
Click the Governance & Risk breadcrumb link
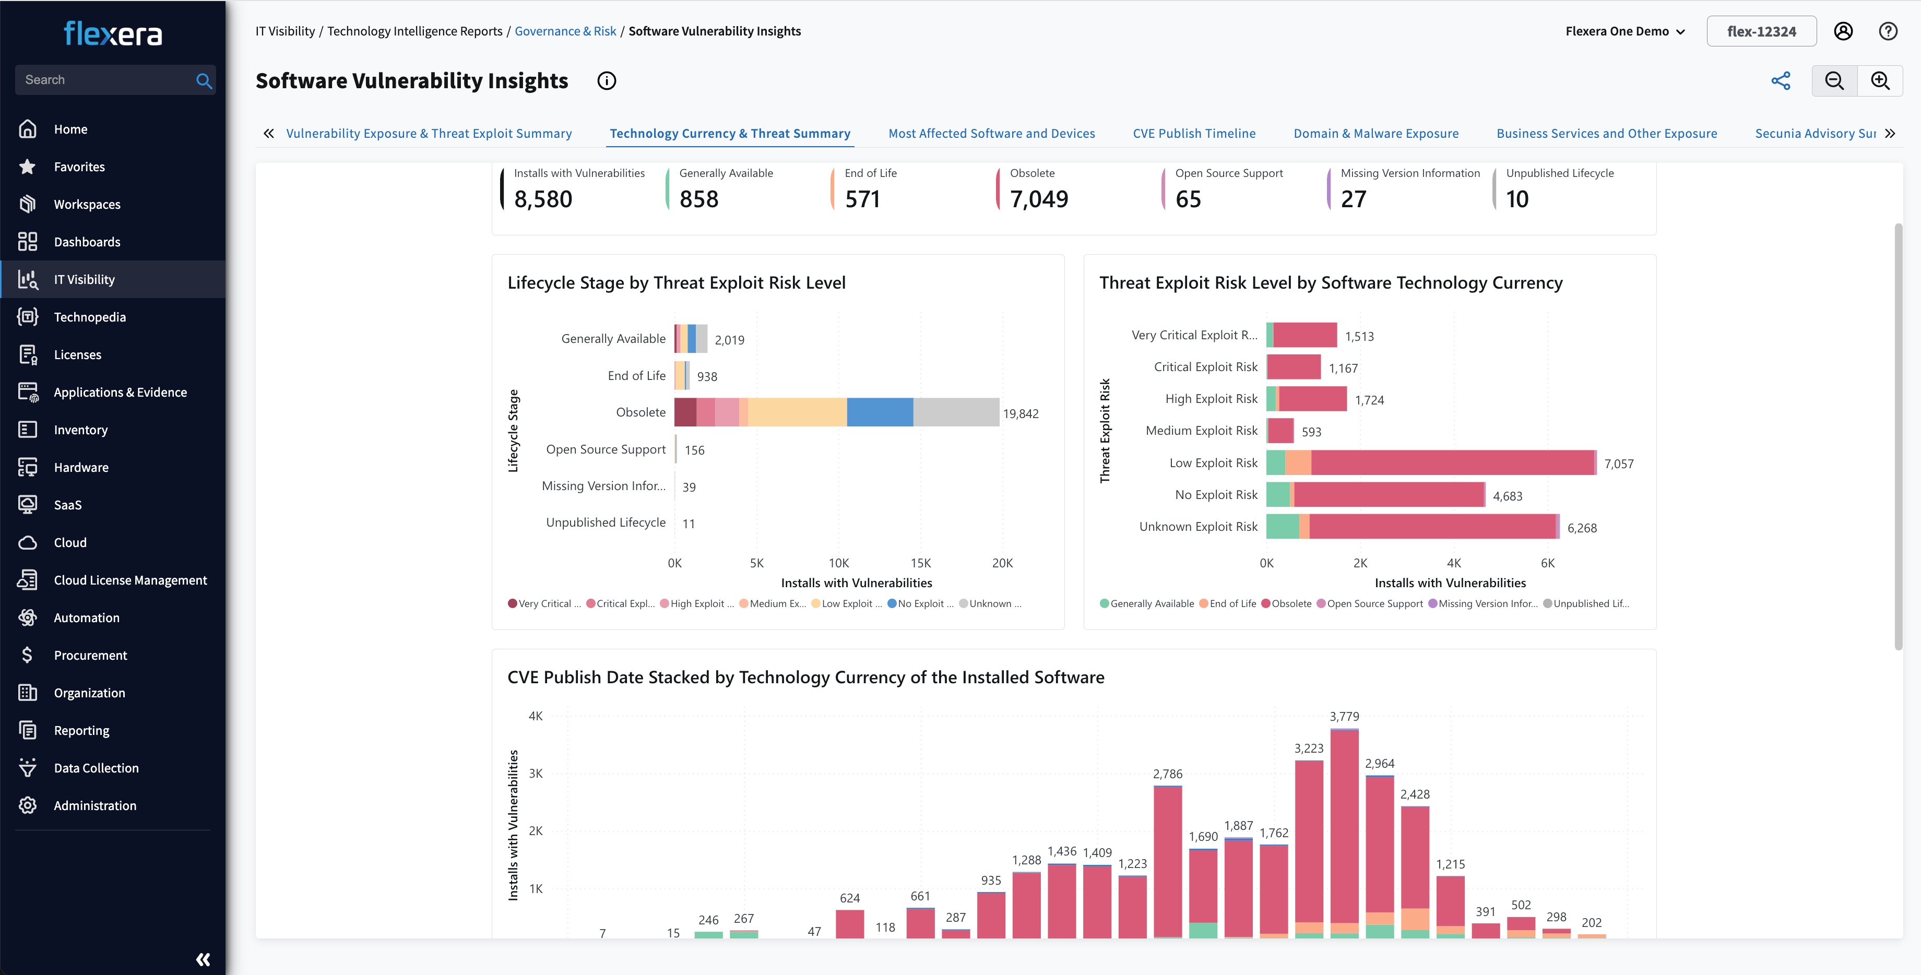[x=565, y=31]
